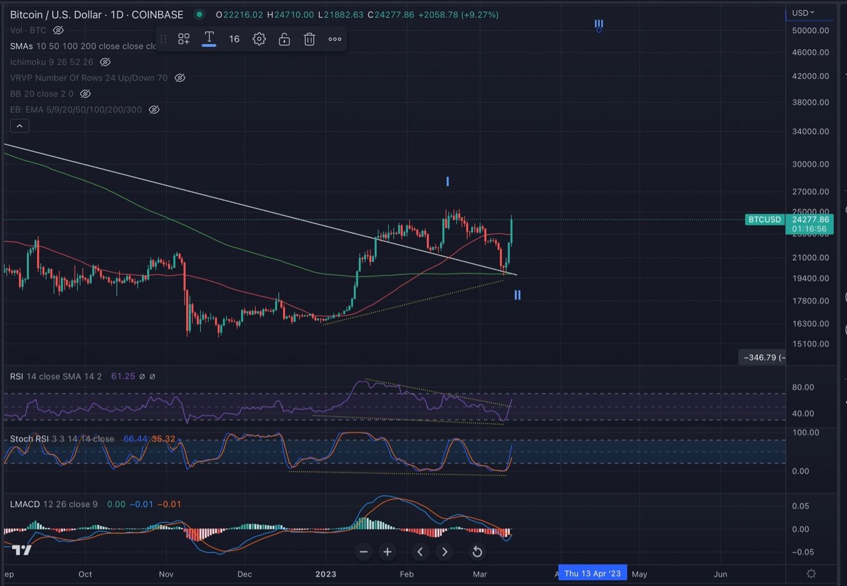Open the USD currency dropdown
The width and height of the screenshot is (847, 586).
[803, 12]
